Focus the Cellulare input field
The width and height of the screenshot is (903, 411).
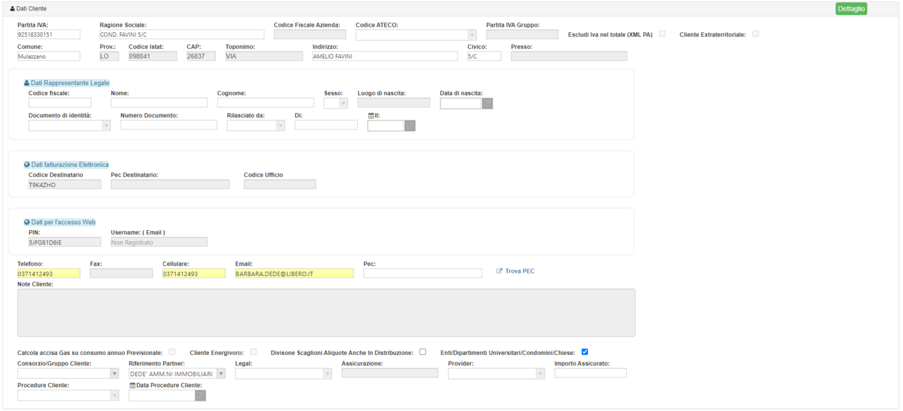click(194, 273)
